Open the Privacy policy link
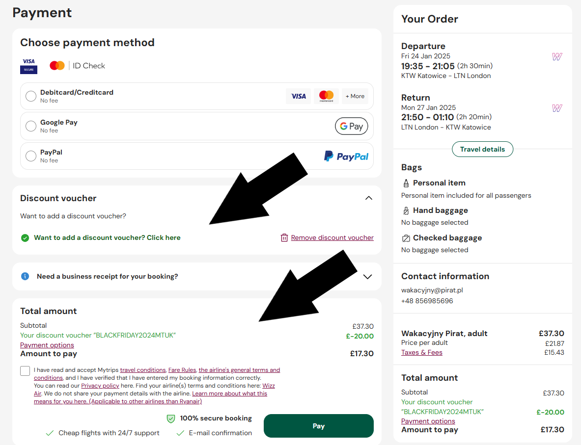Screen dimensions: 581x445 tap(100, 386)
